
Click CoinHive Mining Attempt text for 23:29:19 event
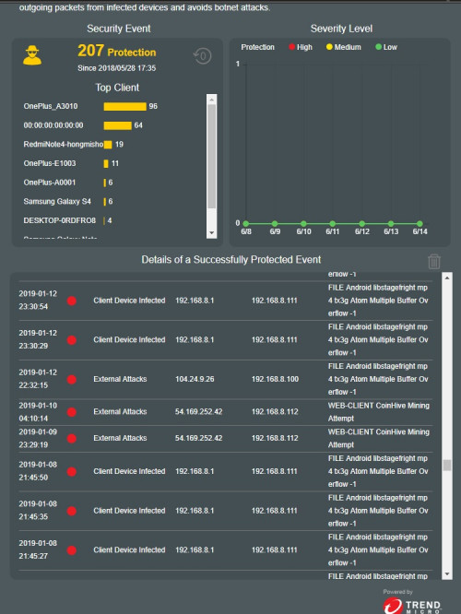point(379,439)
